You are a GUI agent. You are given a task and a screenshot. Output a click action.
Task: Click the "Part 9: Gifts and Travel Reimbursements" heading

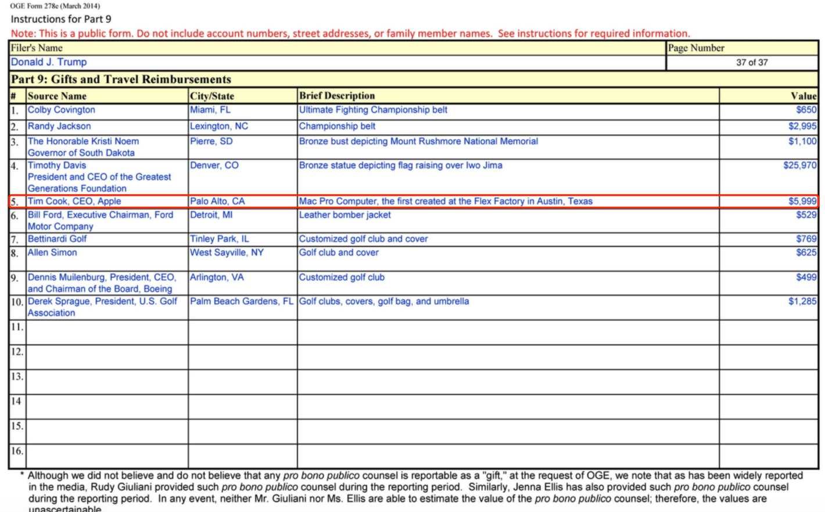click(x=121, y=79)
